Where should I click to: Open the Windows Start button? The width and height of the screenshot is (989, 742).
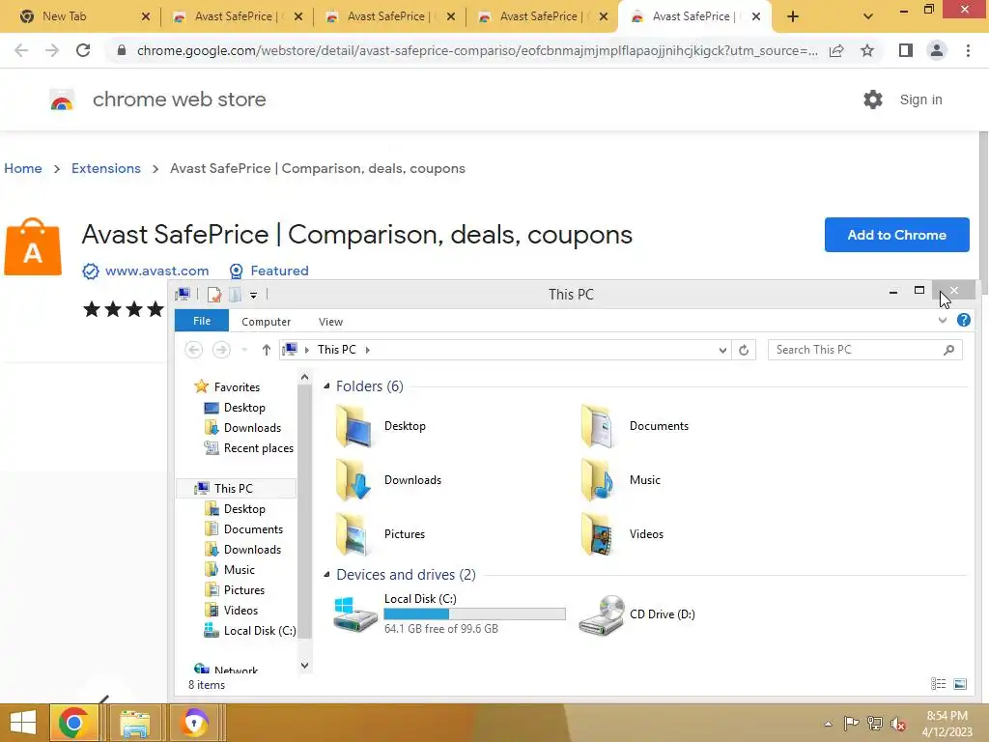(23, 723)
